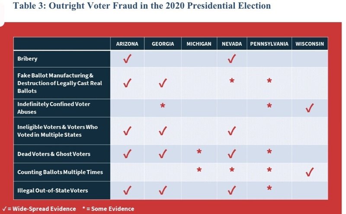Click the Wisconsin Indefinitely Confined Voter checkmark
This screenshot has height=214, width=346.
[310, 108]
